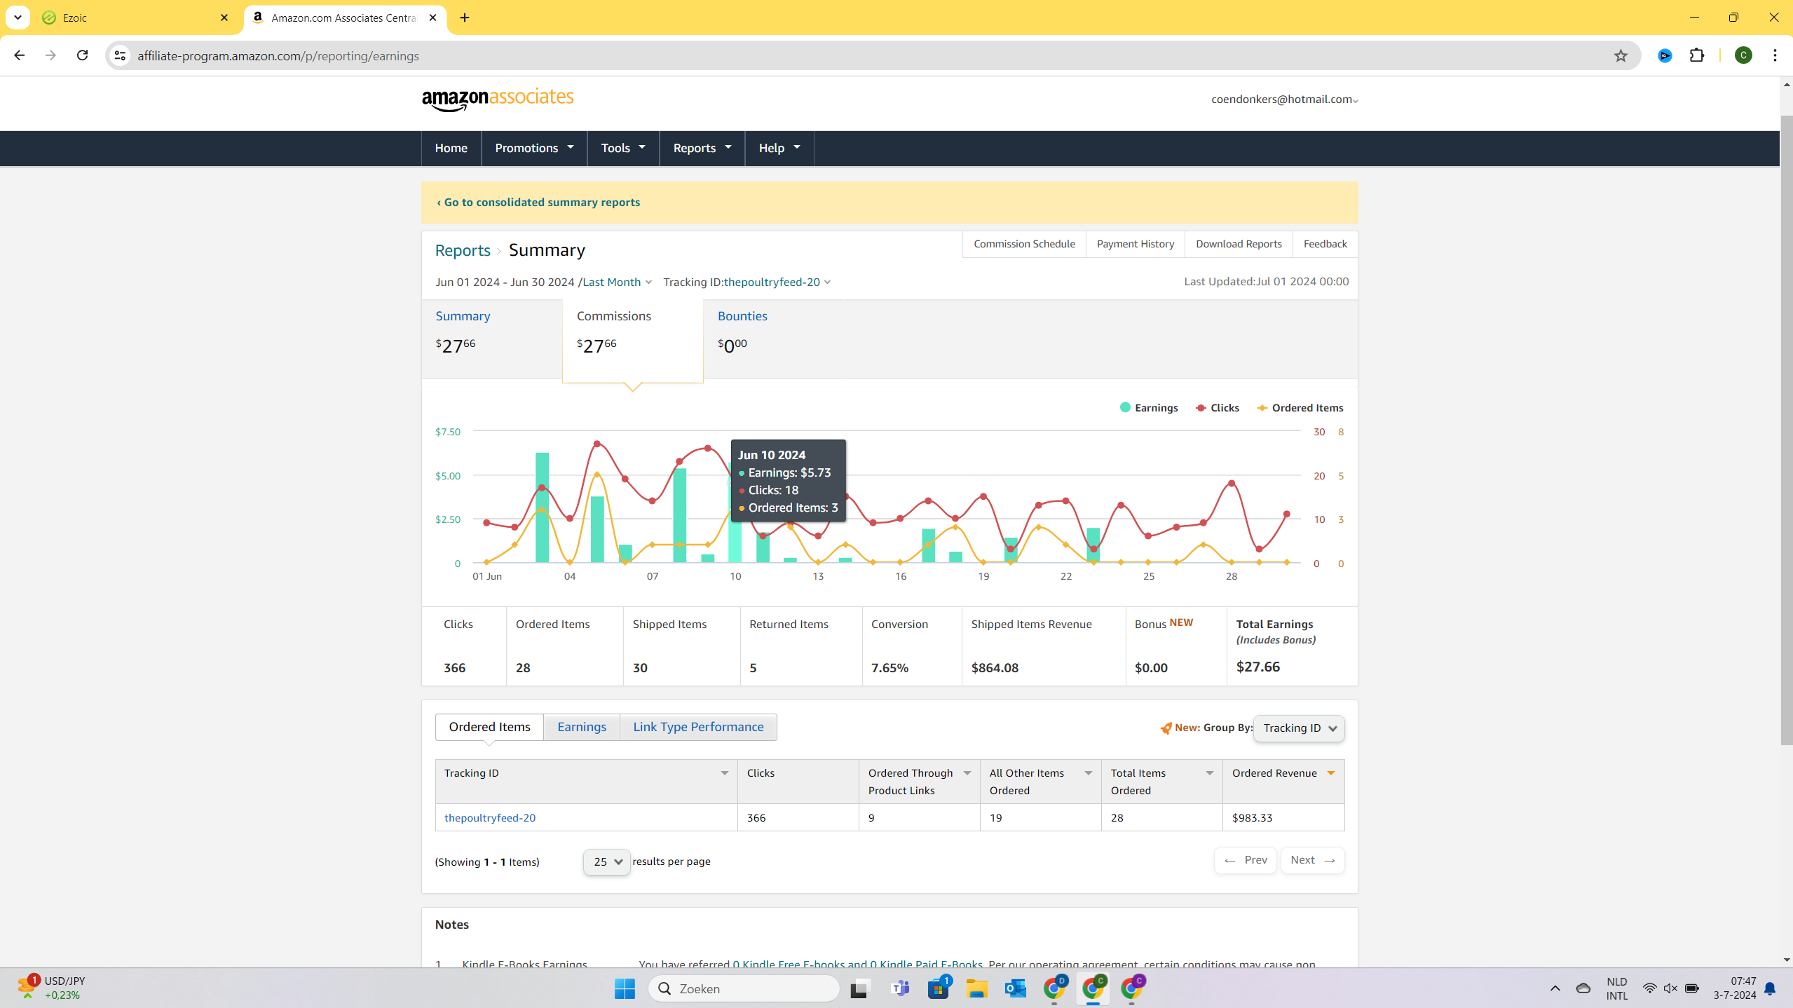The width and height of the screenshot is (1793, 1008).
Task: Toggle Clicks series in chart legend
Action: point(1218,408)
